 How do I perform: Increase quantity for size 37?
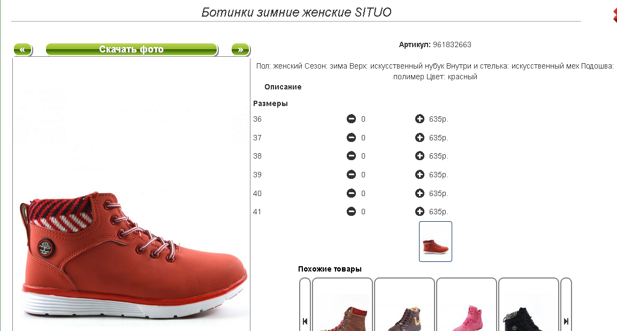[420, 138]
